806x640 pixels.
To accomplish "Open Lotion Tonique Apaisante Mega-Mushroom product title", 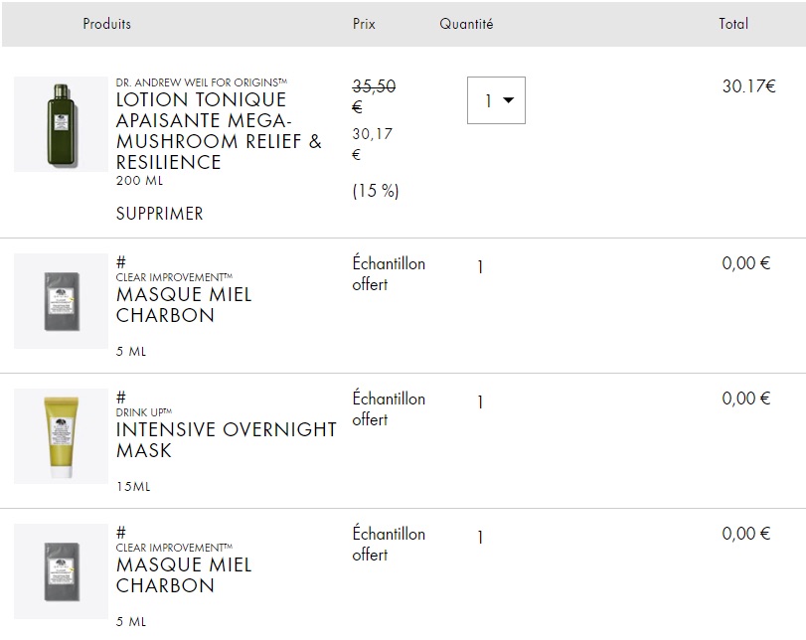I will (219, 130).
